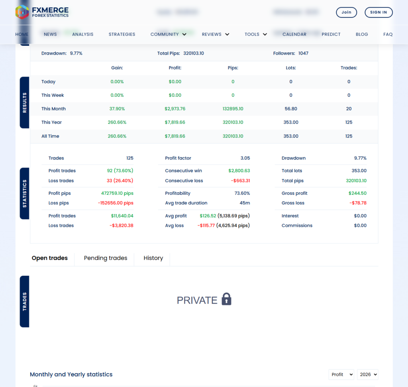Open the Blog page
Image resolution: width=408 pixels, height=387 pixels.
click(362, 34)
